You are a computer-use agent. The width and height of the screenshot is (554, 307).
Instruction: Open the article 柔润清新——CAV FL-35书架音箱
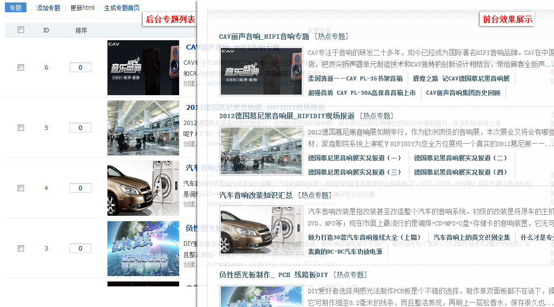[355, 78]
